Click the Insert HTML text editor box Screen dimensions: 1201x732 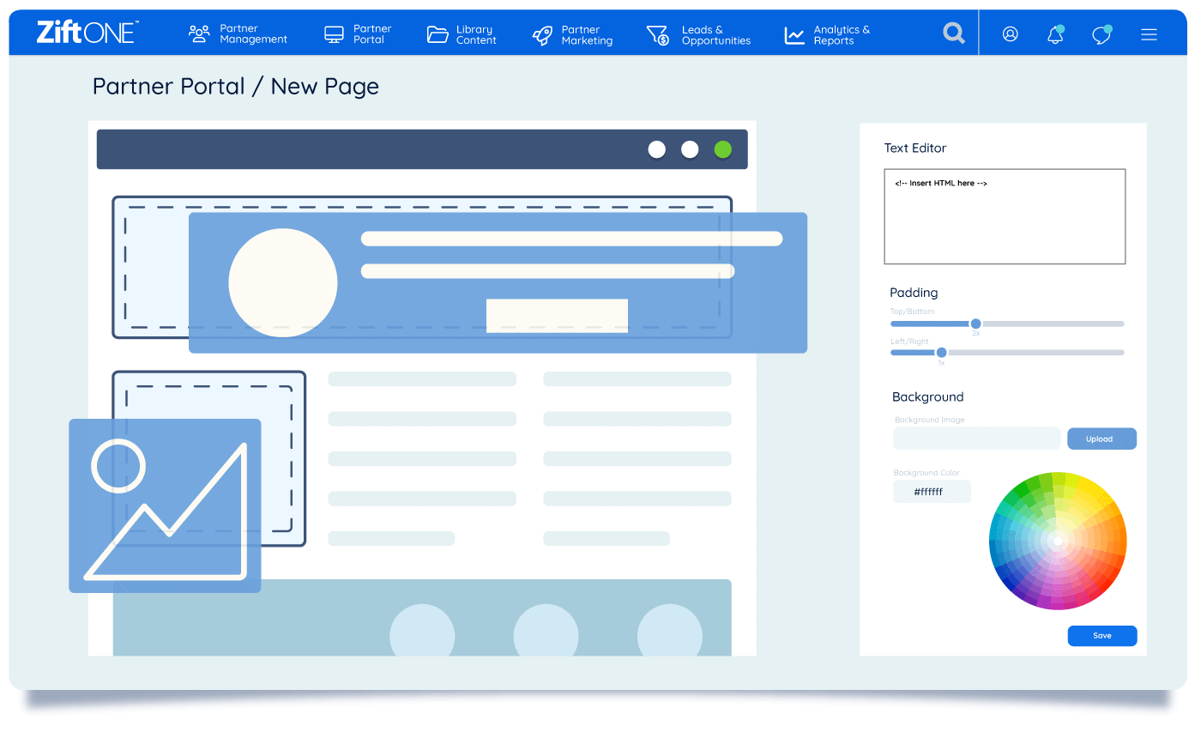[1005, 216]
